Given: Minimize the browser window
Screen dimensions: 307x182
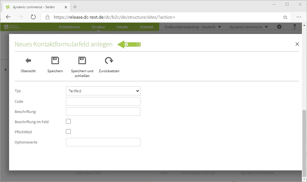Looking at the screenshot, I should pos(274,4).
